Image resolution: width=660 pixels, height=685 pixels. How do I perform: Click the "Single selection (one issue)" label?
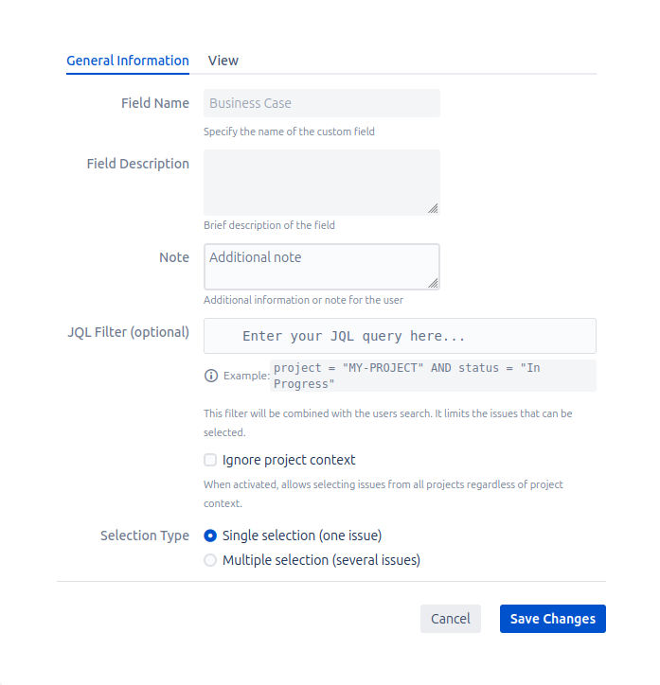(x=302, y=536)
